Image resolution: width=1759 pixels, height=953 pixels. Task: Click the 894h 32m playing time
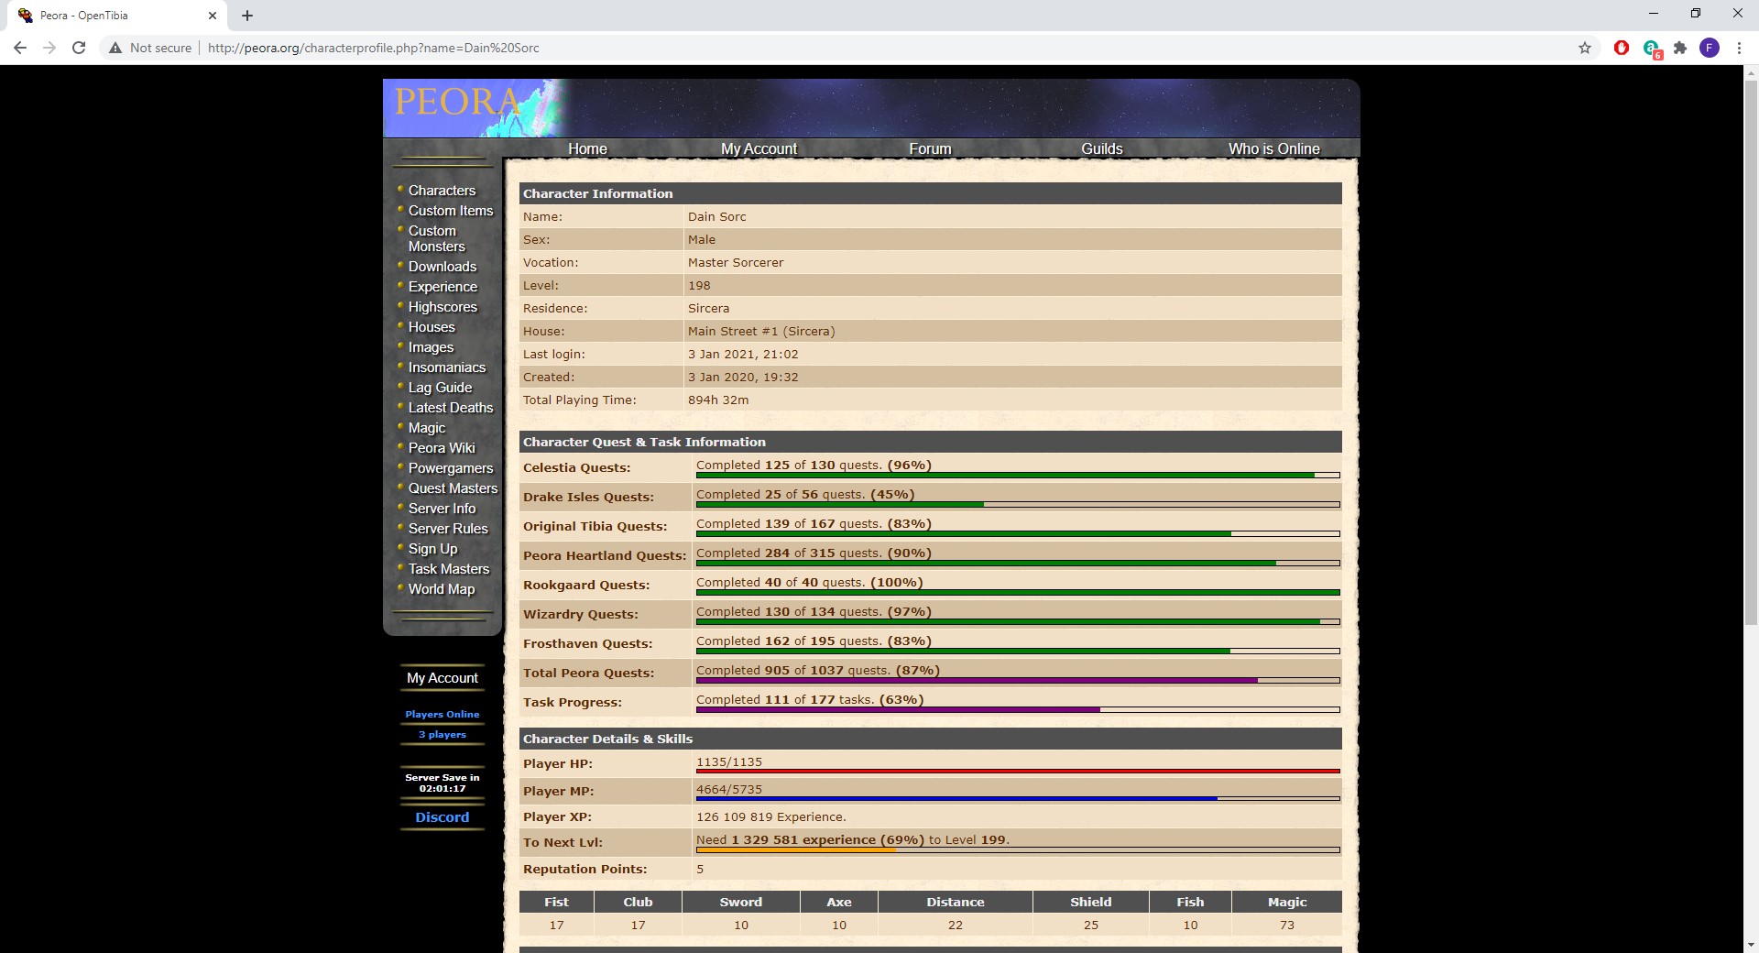click(x=718, y=400)
